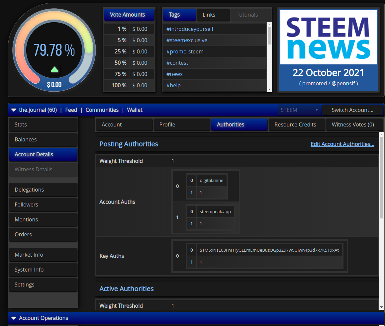Open the Account tab
The height and width of the screenshot is (326, 385).
[124, 124]
